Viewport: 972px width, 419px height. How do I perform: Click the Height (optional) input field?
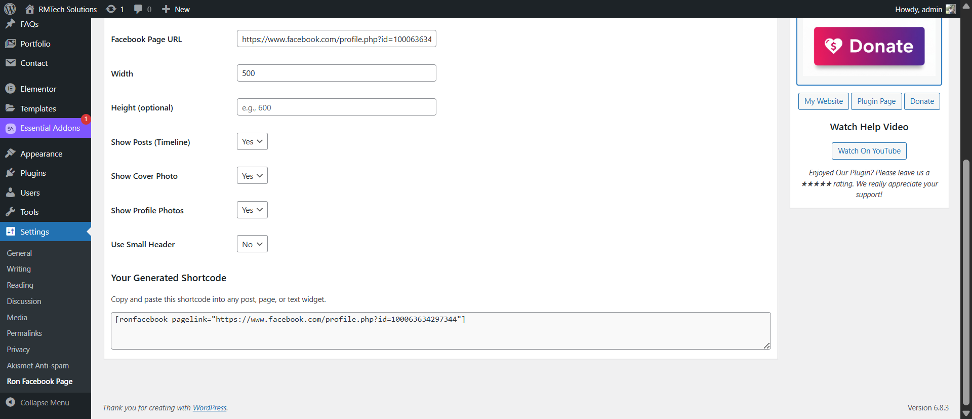(x=337, y=107)
